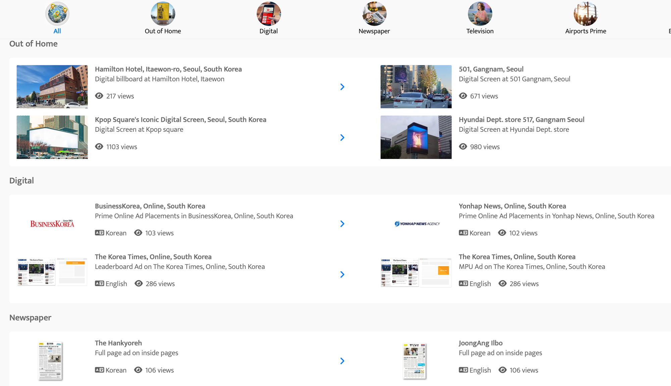The image size is (671, 386).
Task: Click eye icon on Korea Times MPU views
Action: point(503,283)
